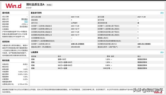Select the 1000元/笔 fee cell
Screen dimensions: 166x95
click(x=106, y=68)
